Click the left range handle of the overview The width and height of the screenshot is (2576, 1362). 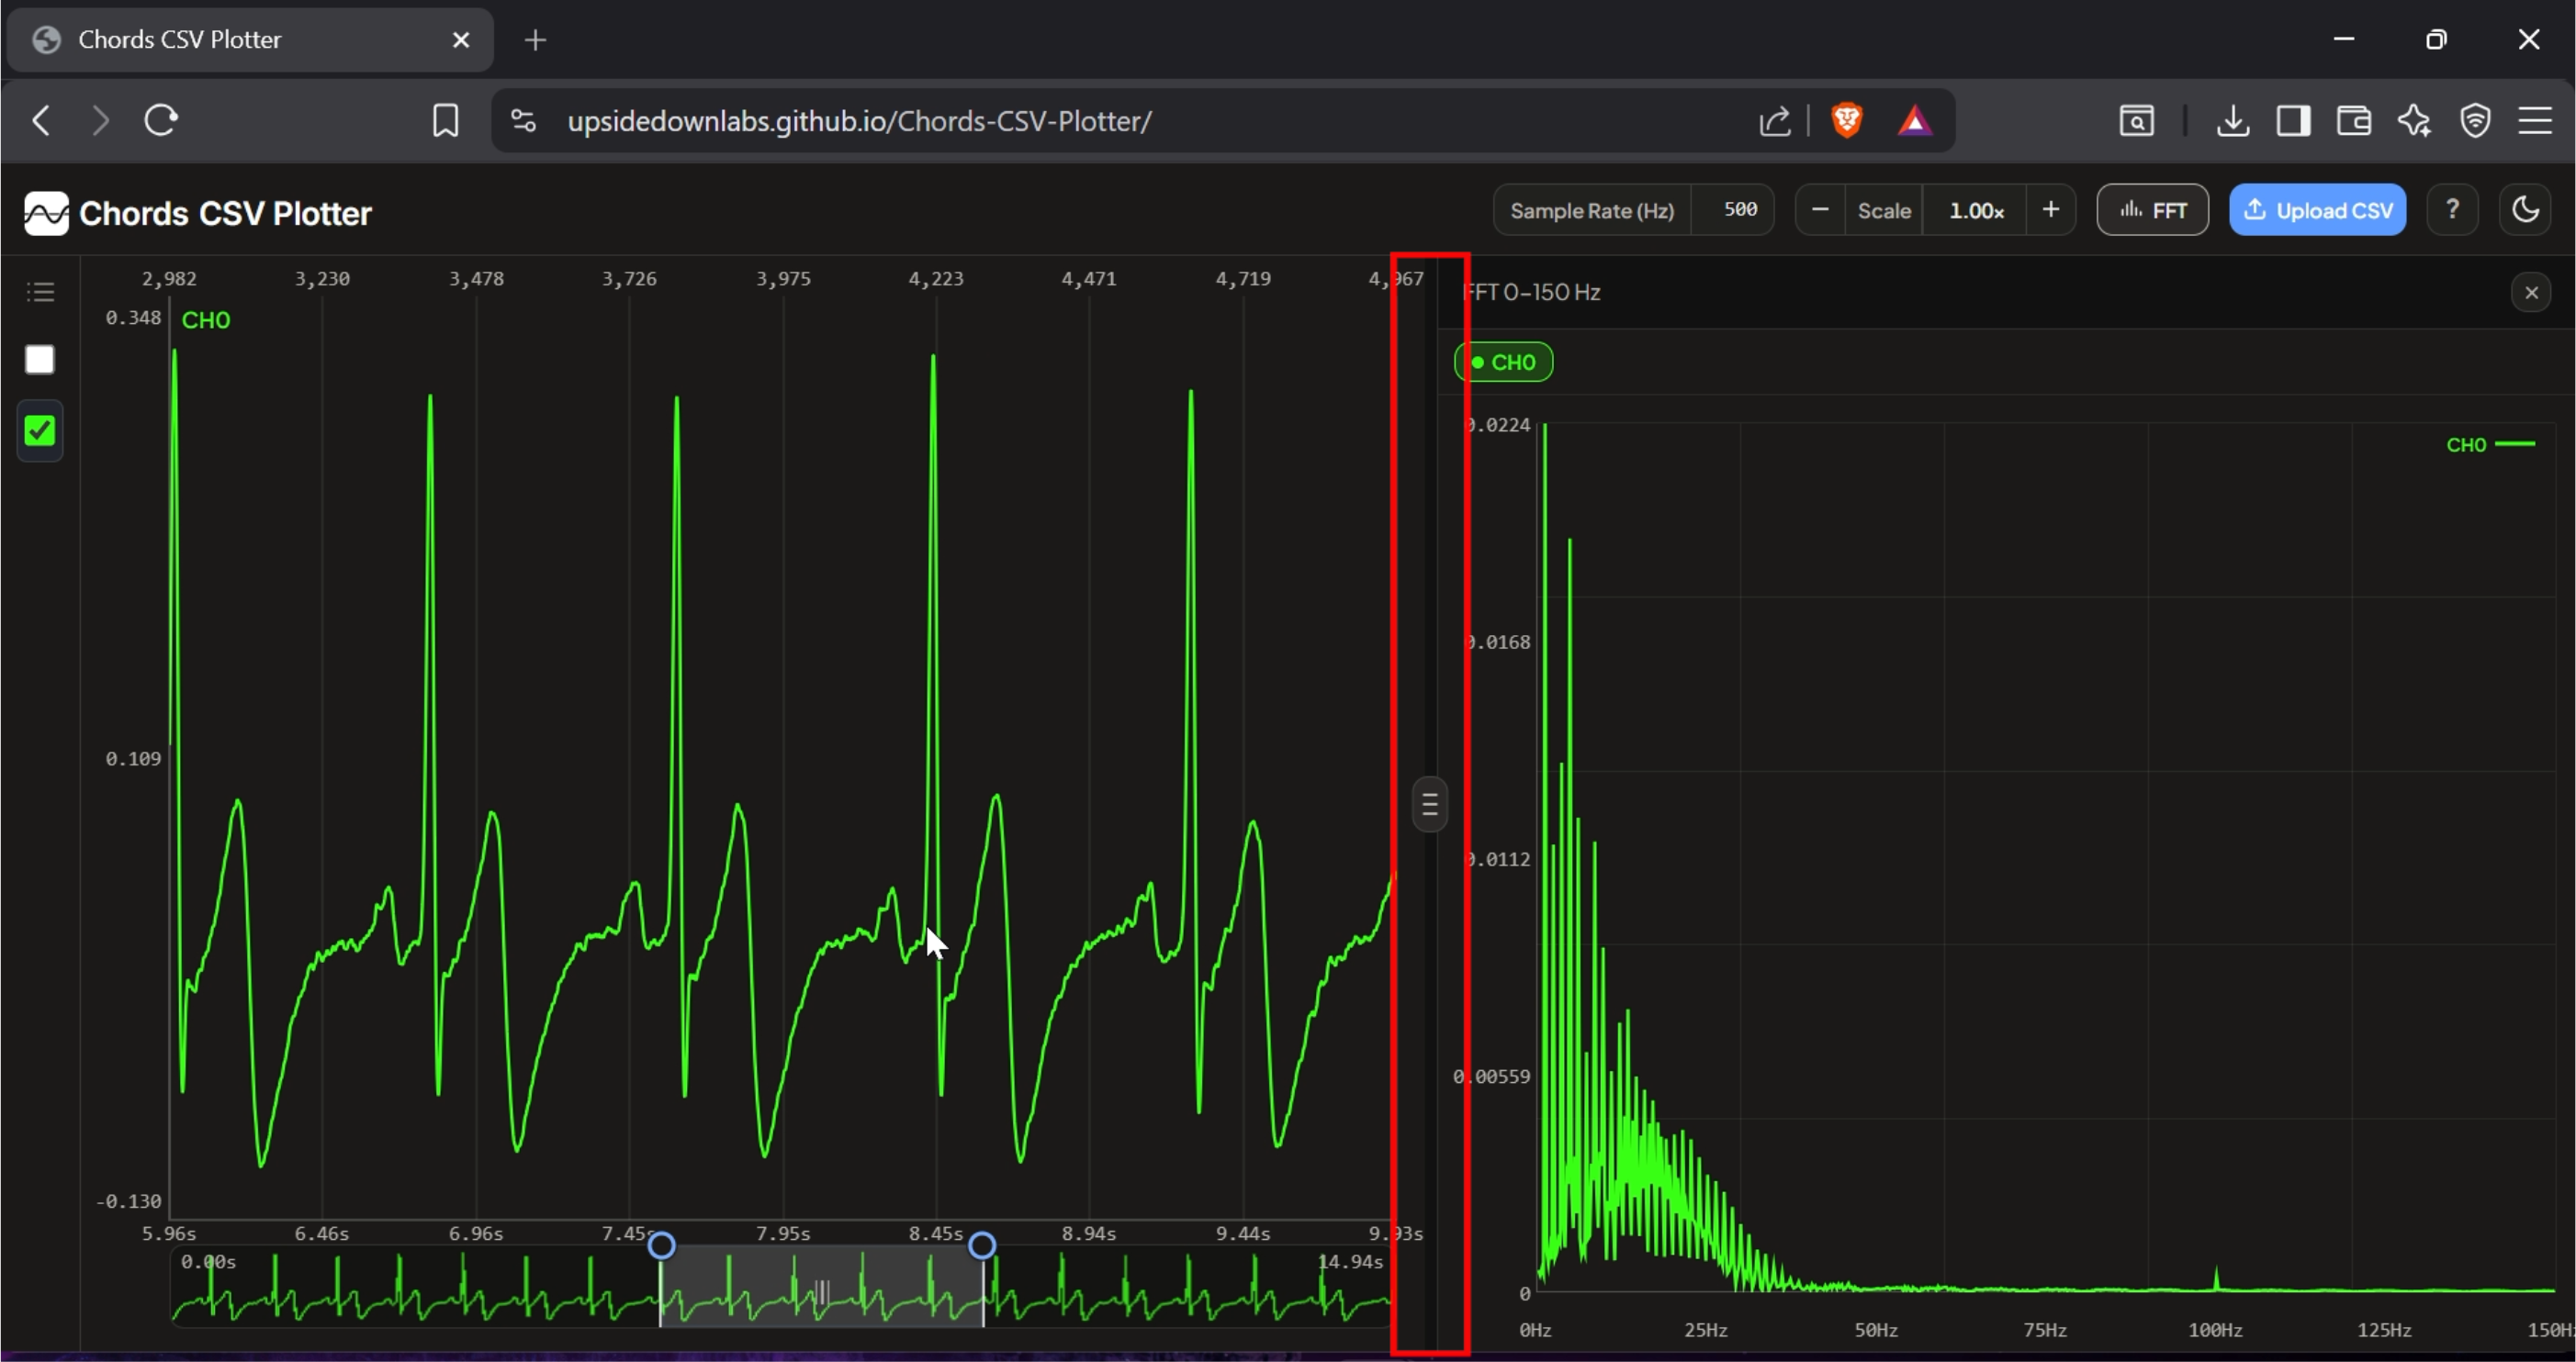pyautogui.click(x=661, y=1245)
